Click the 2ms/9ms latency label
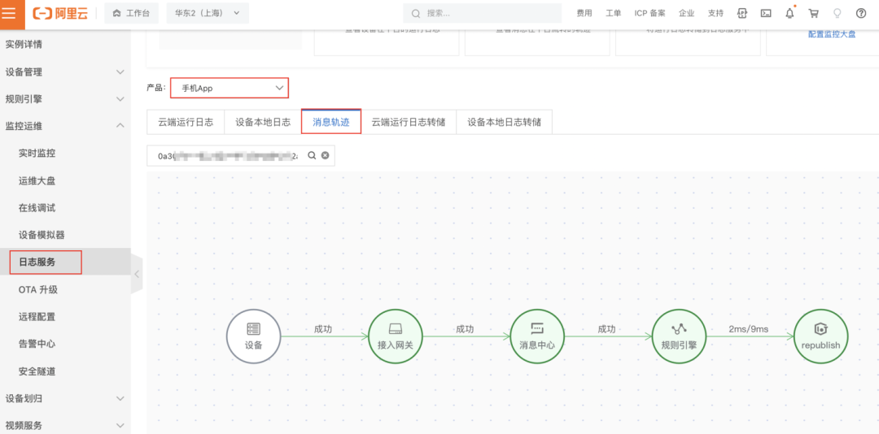 click(x=749, y=329)
